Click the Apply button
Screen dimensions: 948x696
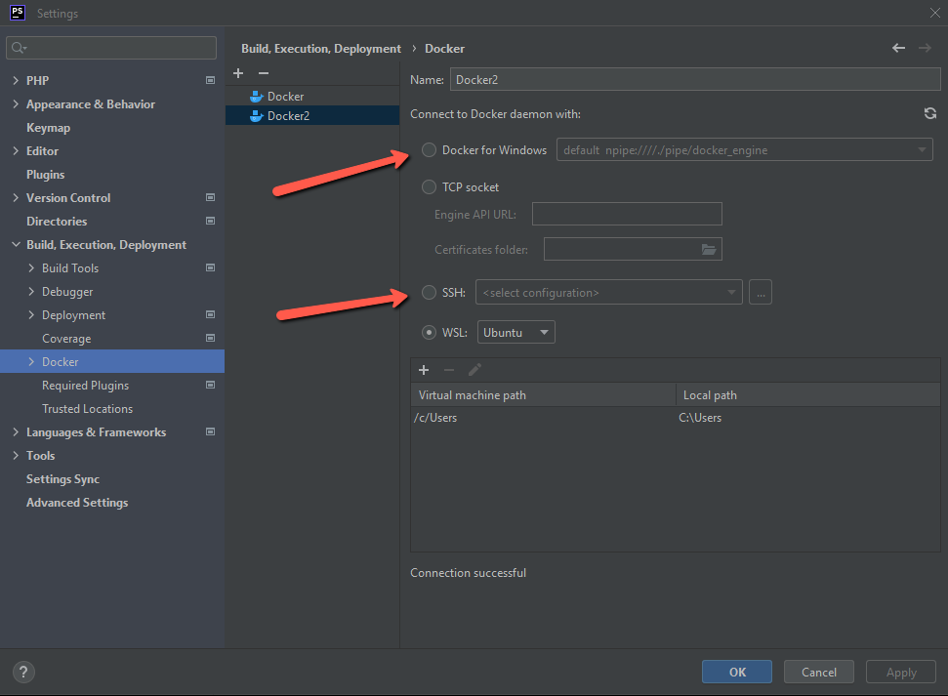pyautogui.click(x=901, y=672)
